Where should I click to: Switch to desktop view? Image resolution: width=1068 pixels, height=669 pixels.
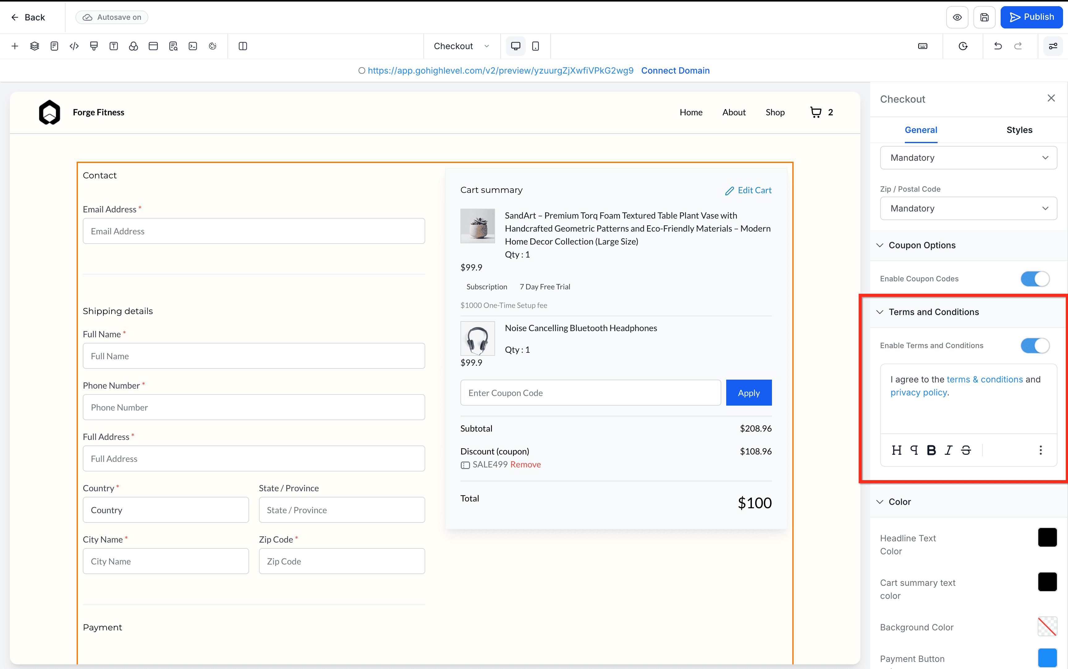tap(516, 46)
